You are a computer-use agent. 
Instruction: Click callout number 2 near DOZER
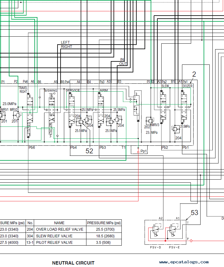(194, 74)
